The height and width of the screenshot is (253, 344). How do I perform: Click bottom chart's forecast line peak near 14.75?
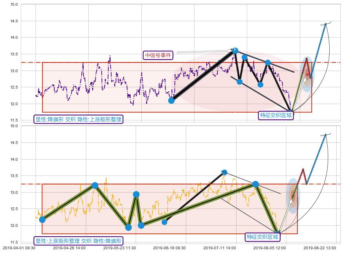click(326, 134)
